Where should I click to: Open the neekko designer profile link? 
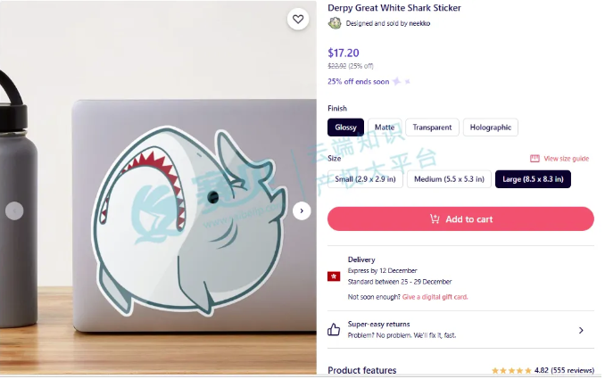click(x=419, y=23)
